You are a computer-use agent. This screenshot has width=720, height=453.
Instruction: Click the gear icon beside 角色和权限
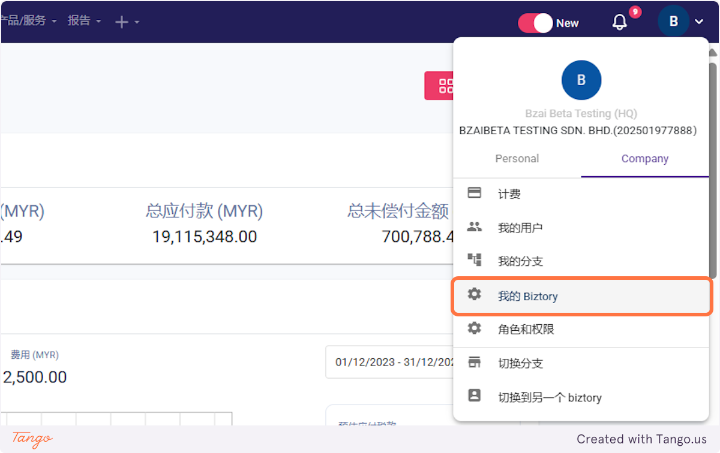[x=475, y=328]
